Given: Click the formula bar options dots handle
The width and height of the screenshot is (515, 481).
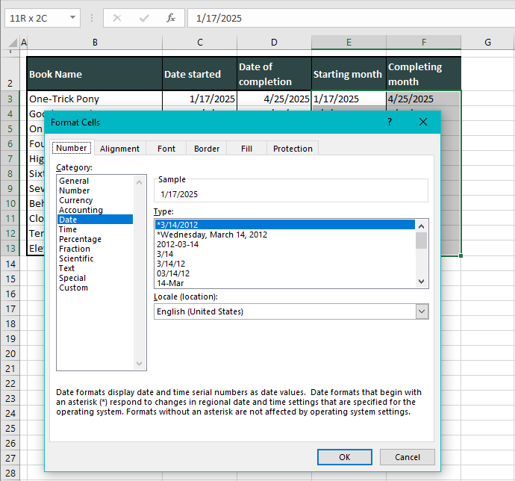Looking at the screenshot, I should (x=92, y=18).
